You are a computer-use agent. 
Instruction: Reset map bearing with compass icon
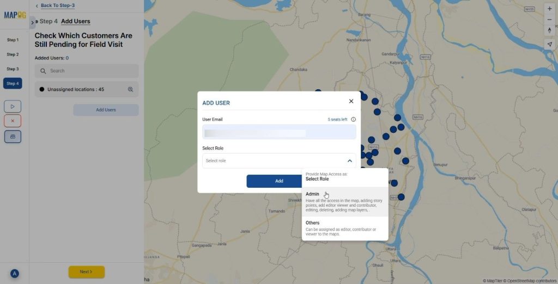pos(549,30)
